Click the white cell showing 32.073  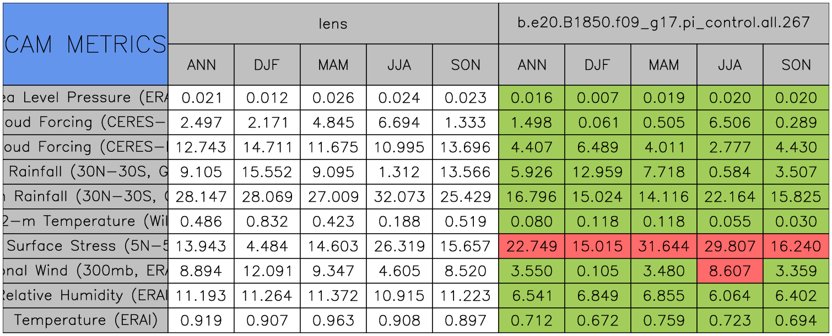pos(399,196)
